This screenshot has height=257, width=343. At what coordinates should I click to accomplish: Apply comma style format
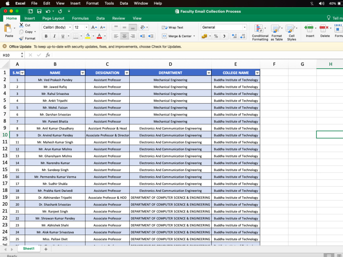point(224,36)
